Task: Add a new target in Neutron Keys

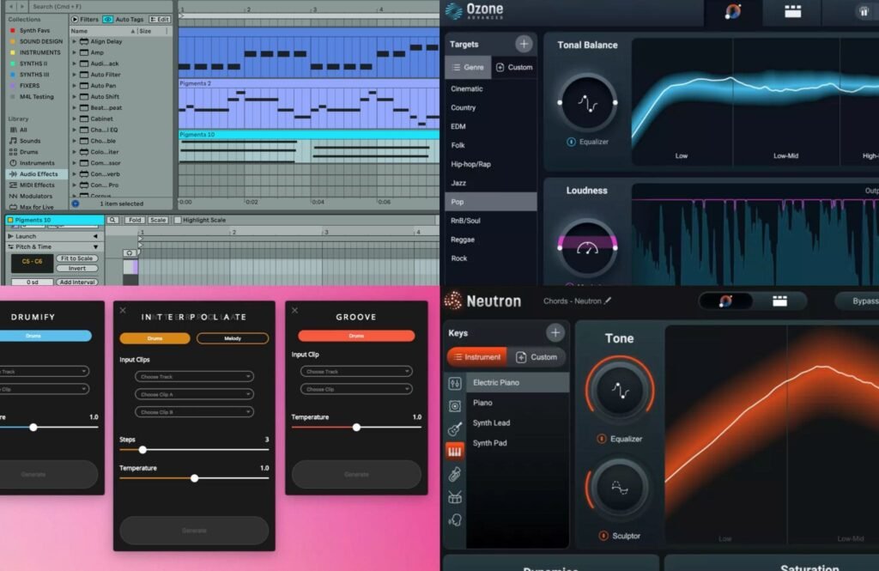Action: pyautogui.click(x=555, y=332)
